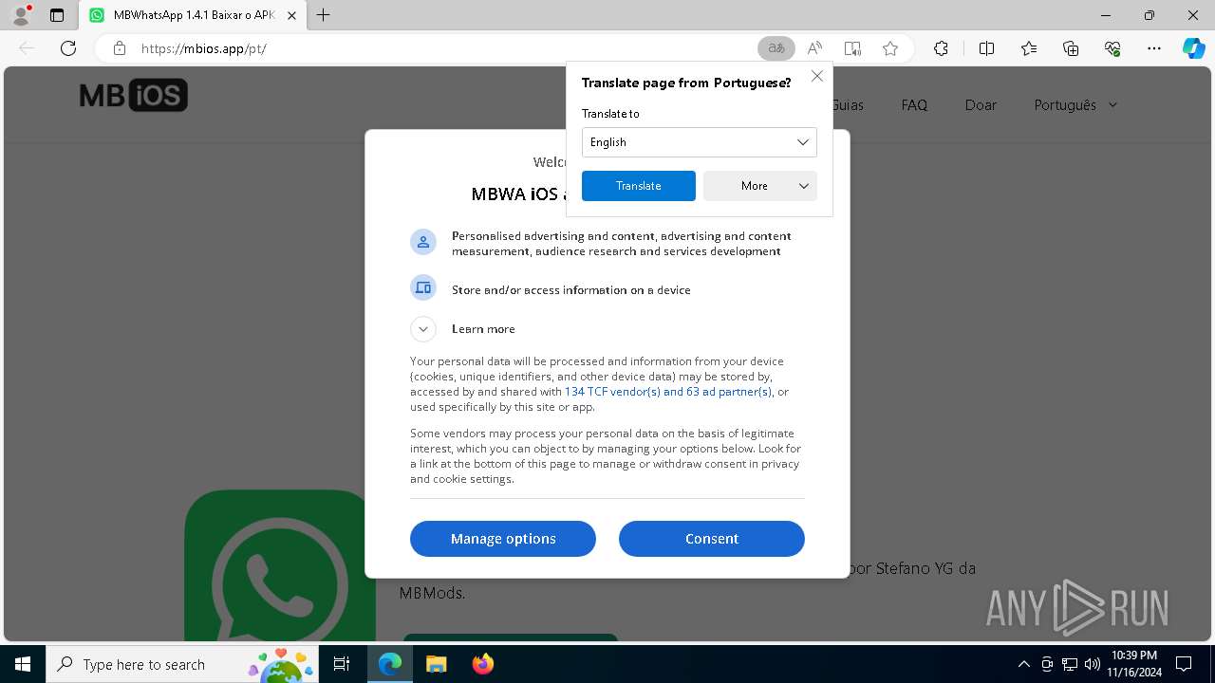Screen dimensions: 1215x683
Task: Expand the More options dropdown
Action: point(759,186)
